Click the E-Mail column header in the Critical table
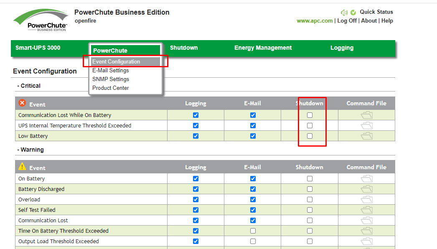Image resolution: width=437 pixels, height=249 pixels. coord(252,104)
